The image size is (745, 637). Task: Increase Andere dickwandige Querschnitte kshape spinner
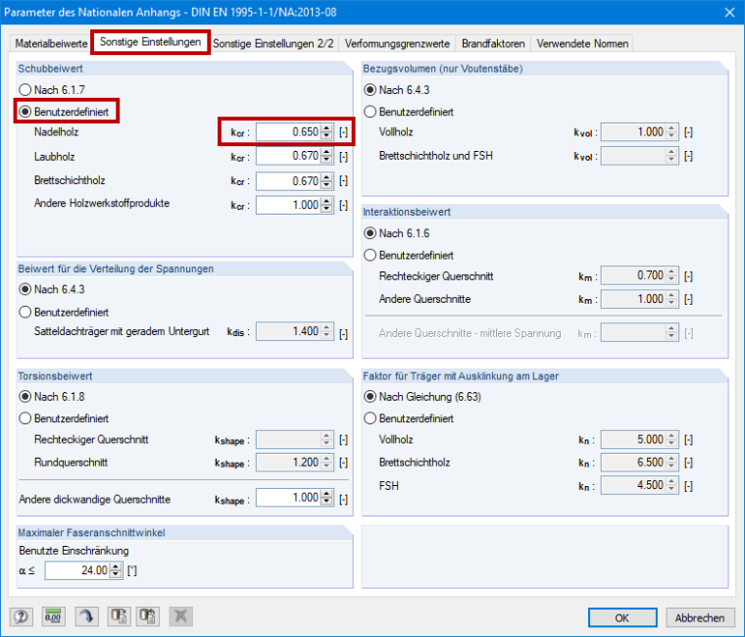(x=326, y=494)
